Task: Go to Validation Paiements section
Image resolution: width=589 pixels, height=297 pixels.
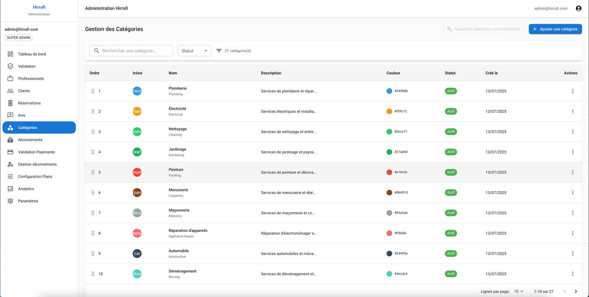Action: point(36,152)
